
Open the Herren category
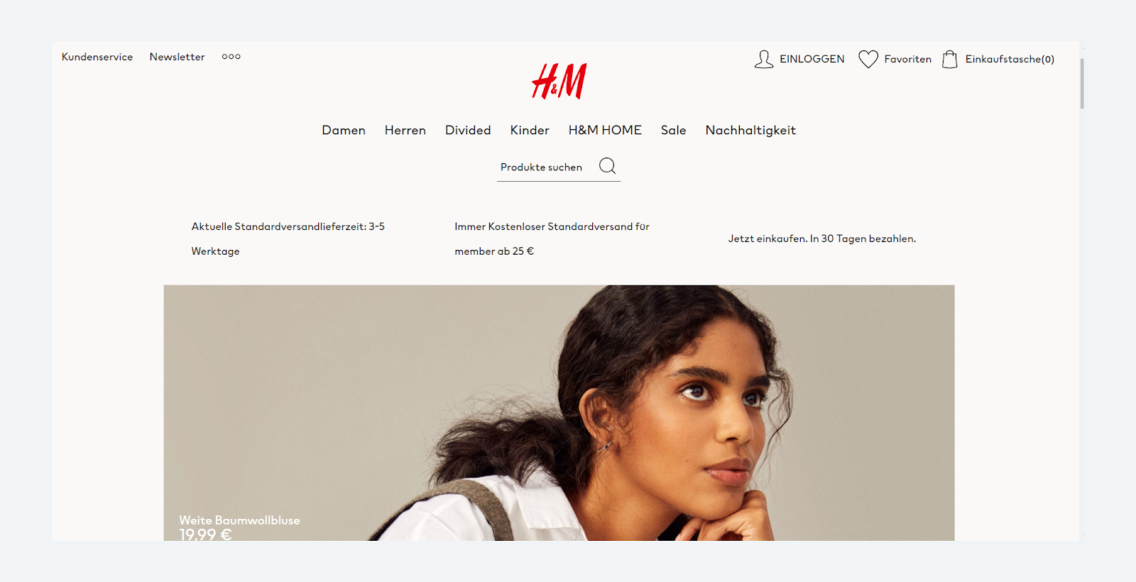(x=405, y=130)
